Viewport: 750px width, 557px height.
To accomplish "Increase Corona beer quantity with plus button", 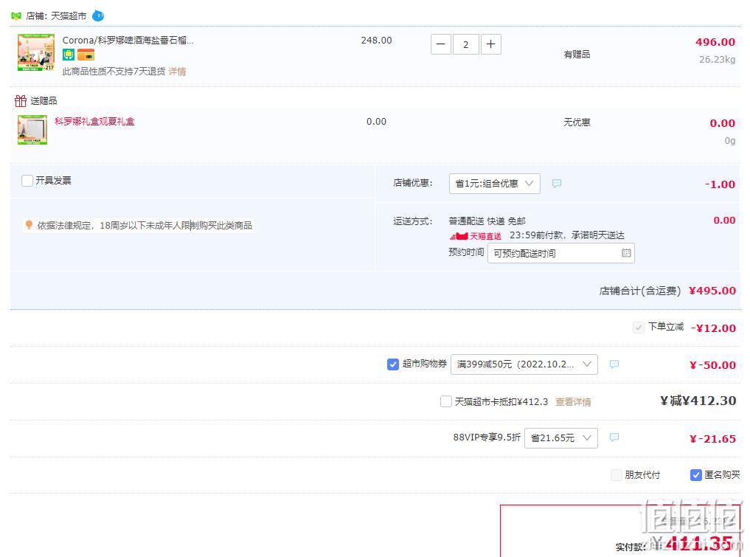I will [490, 44].
